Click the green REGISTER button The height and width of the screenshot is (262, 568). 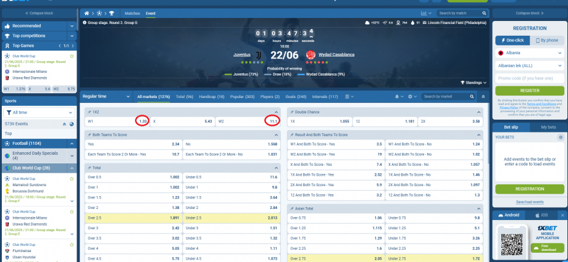pos(530,91)
